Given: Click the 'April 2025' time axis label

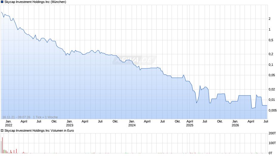Looking at the screenshot, I should [190, 123].
